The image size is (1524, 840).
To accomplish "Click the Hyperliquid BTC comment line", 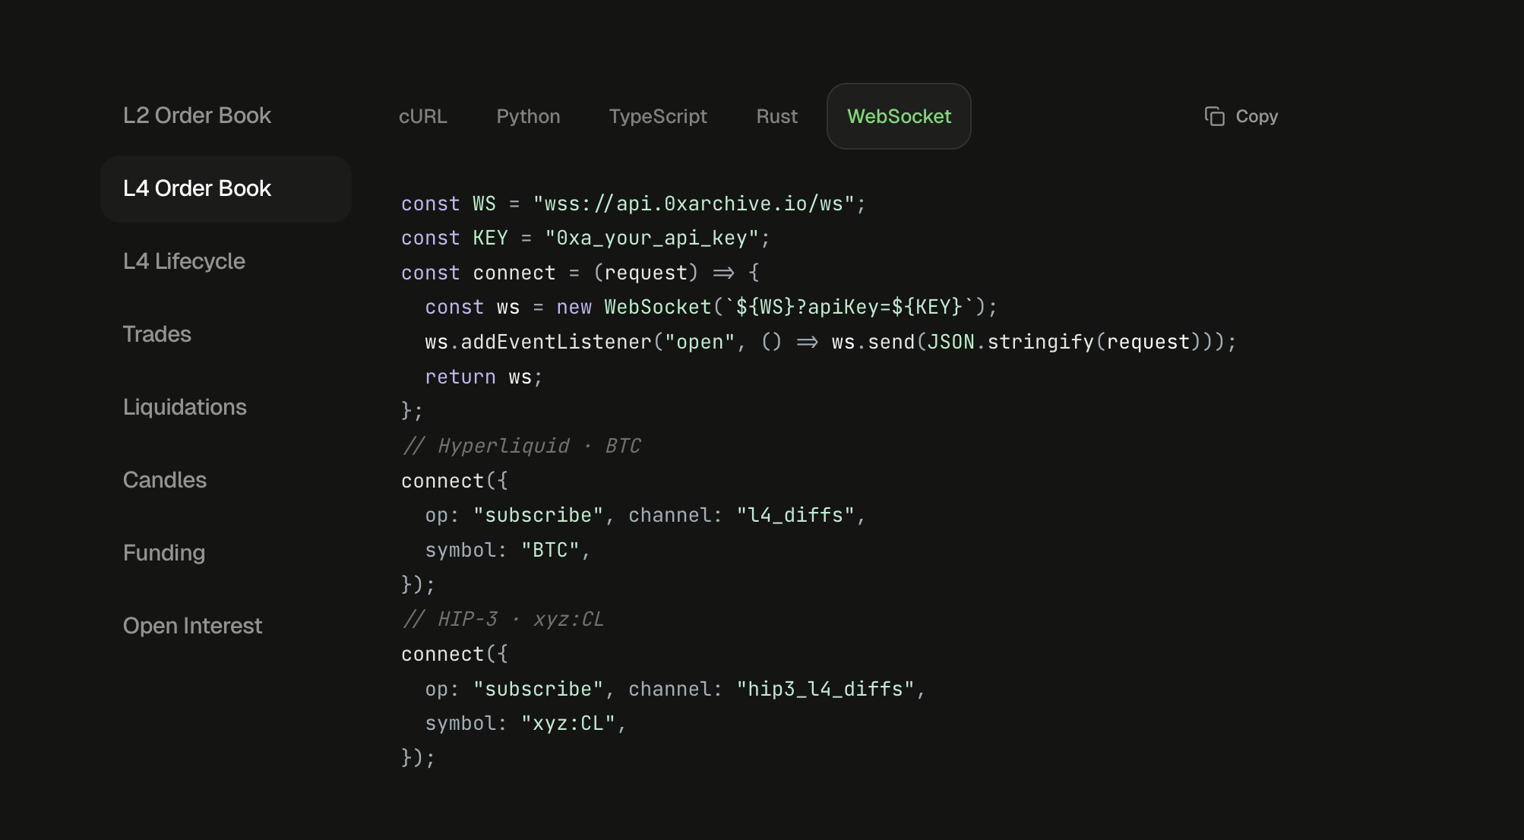I will (521, 446).
